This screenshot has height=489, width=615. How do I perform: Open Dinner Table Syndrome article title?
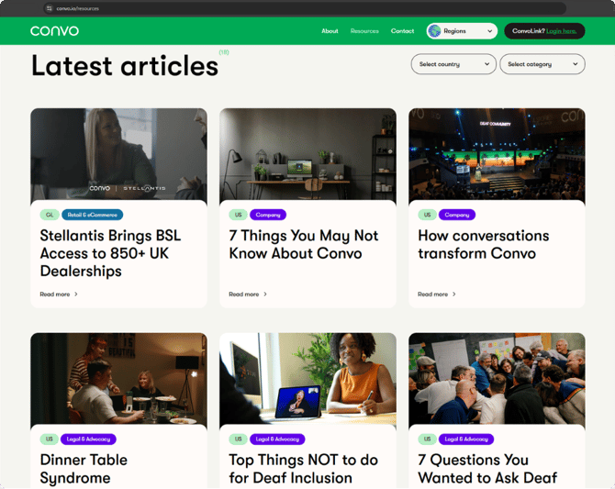point(84,469)
